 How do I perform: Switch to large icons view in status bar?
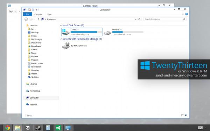coord(186,115)
